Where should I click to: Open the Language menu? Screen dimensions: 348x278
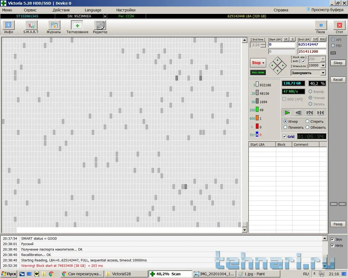93,10
